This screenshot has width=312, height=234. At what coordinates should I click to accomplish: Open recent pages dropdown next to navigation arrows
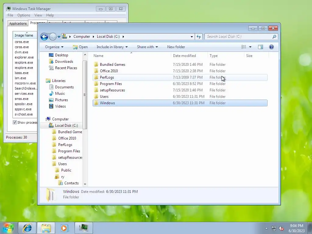[59, 37]
